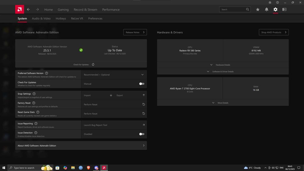Screen dimensions: 304x171
Task: Click Check for Updates text
Action: pos(81,64)
